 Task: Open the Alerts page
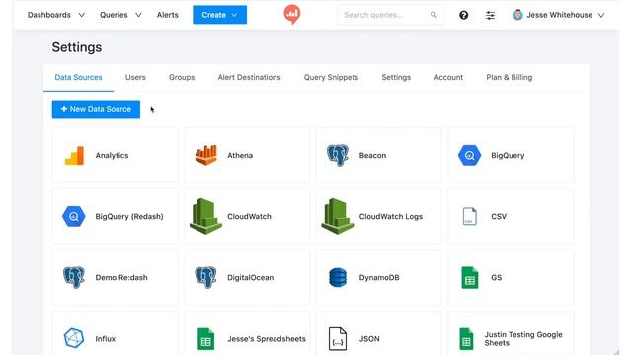pyautogui.click(x=167, y=15)
